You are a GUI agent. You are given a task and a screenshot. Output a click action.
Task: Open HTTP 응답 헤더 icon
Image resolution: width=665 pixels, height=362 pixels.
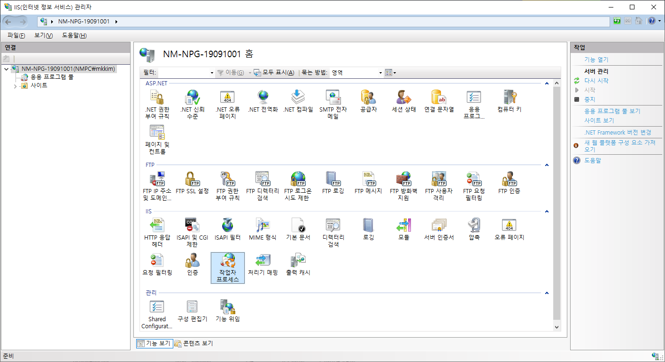point(157,233)
